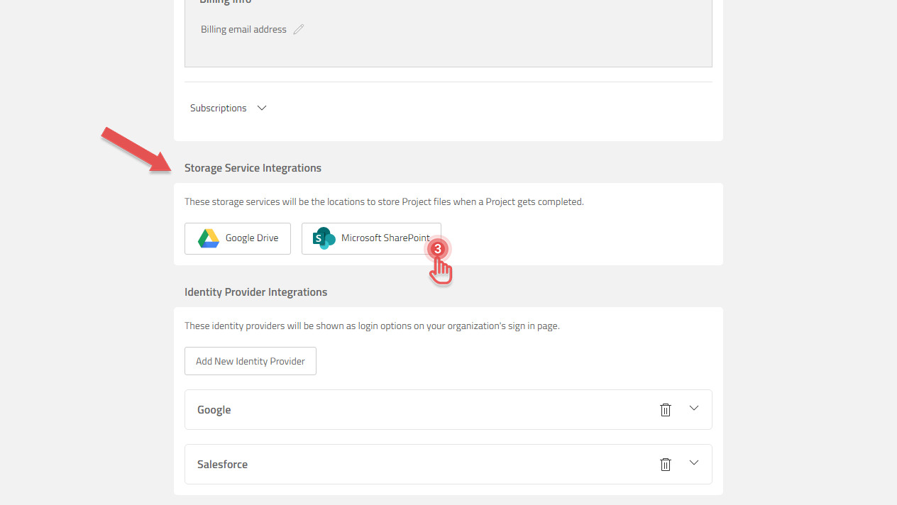This screenshot has height=505, width=897.
Task: Click the Billing Info section header
Action: tap(225, 3)
